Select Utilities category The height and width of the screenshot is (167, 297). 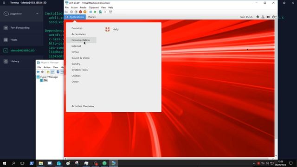point(76,76)
